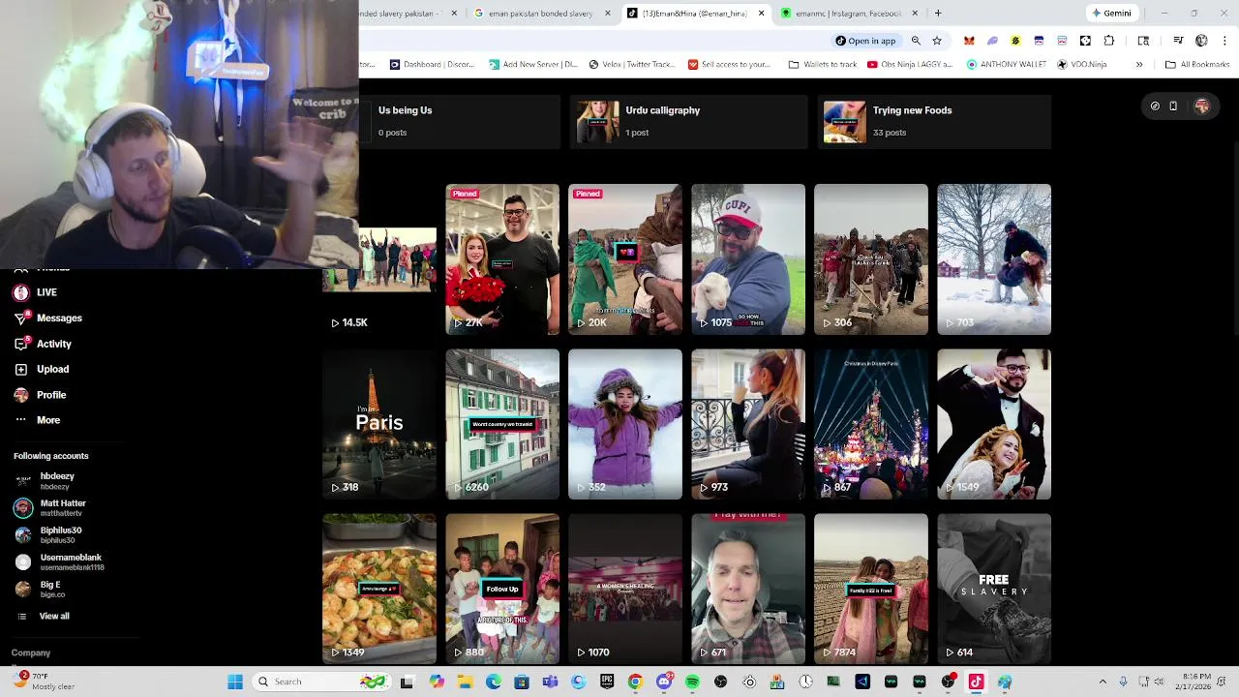Open the weather widget showing 70°F
The width and height of the screenshot is (1239, 697).
click(x=44, y=682)
